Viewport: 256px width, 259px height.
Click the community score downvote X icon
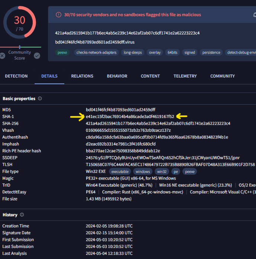coord(3,56)
